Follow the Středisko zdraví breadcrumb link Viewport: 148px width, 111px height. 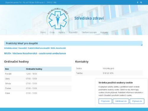pyautogui.click(x=11, y=48)
